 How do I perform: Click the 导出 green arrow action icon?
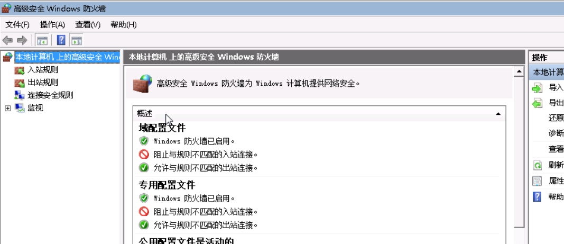pos(537,103)
